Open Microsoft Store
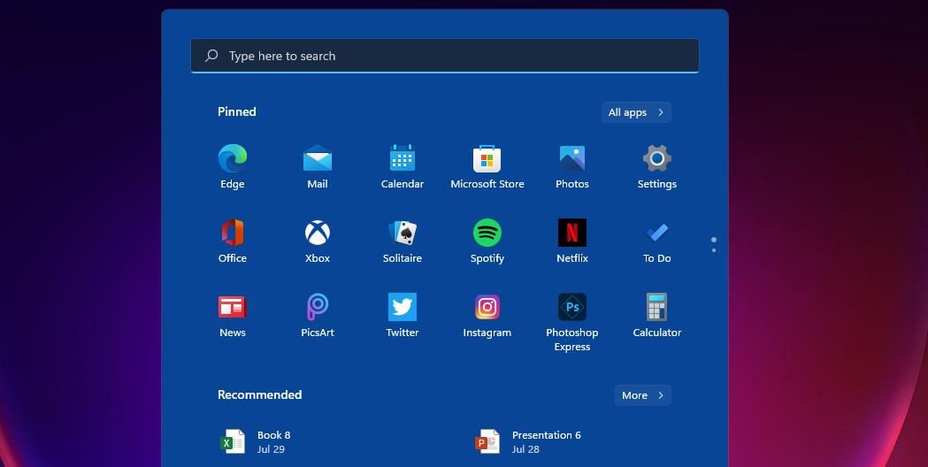The width and height of the screenshot is (928, 467). tap(487, 167)
